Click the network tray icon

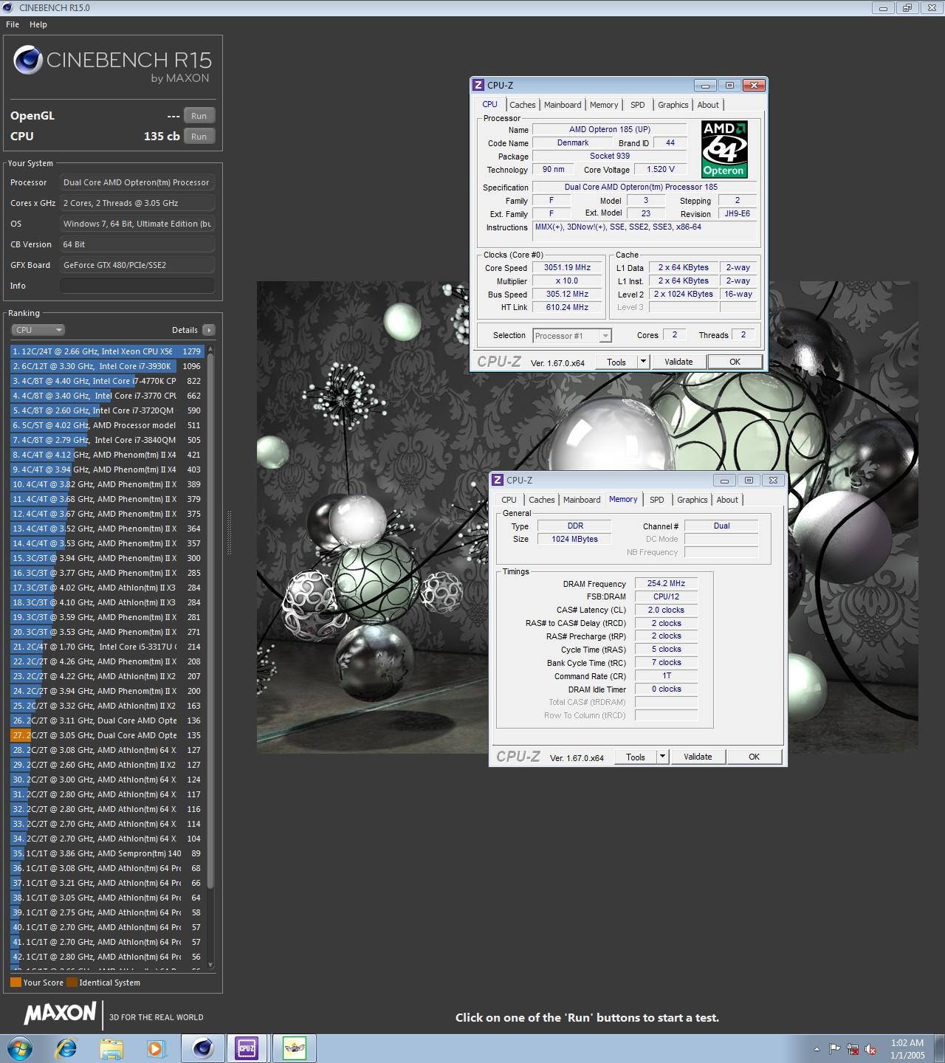tap(853, 1049)
